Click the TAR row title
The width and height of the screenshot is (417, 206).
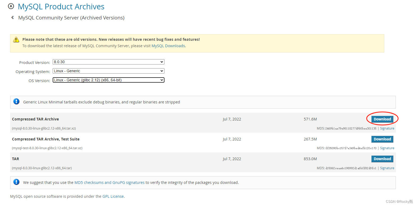[15, 159]
